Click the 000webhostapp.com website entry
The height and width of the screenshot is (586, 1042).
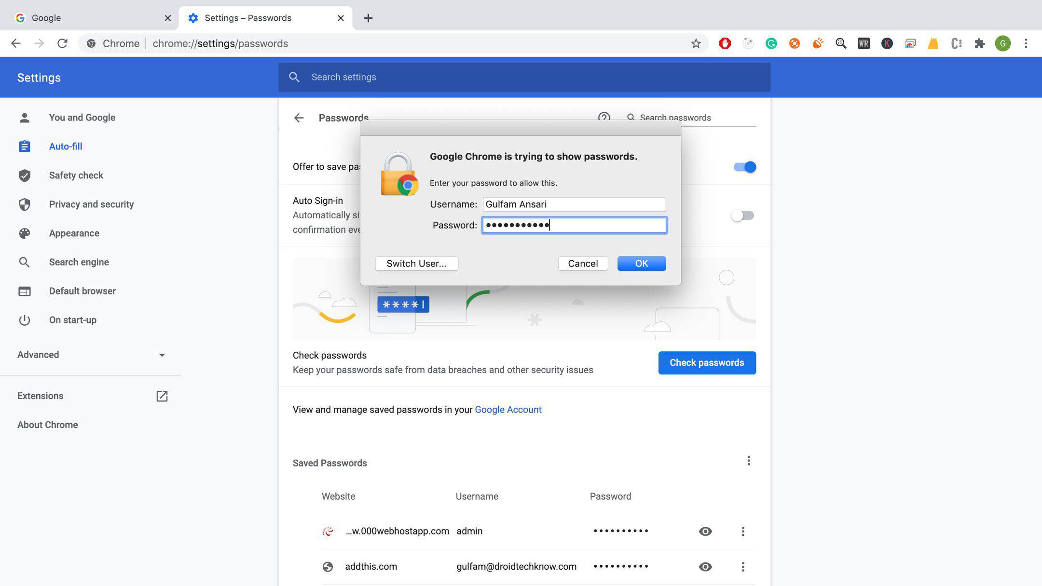pos(397,531)
